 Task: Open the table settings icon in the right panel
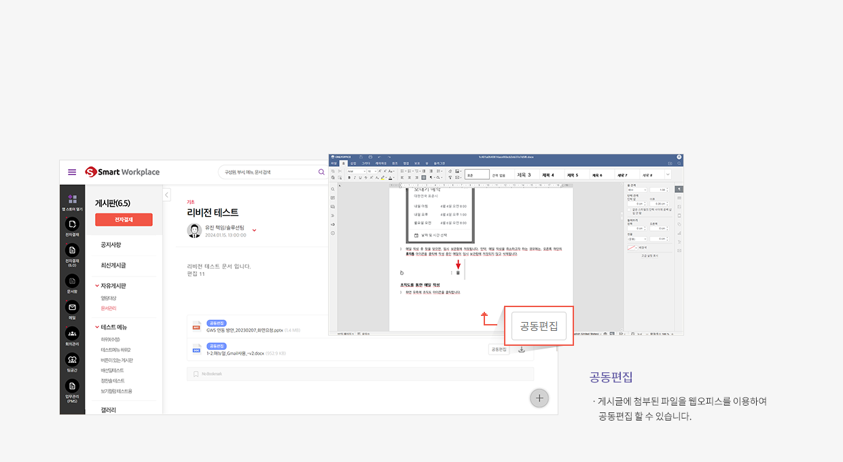[679, 198]
